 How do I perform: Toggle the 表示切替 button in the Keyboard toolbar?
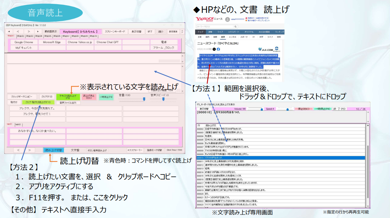tap(136, 32)
